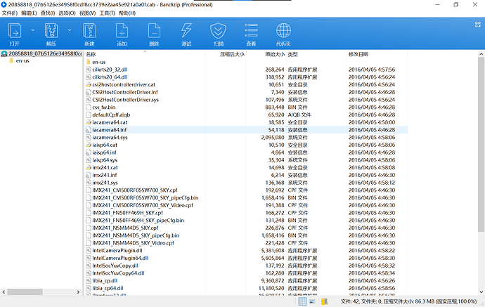Viewport: 485px width, 307px height.
Task: Select file imx241.inf
Action: point(105,175)
